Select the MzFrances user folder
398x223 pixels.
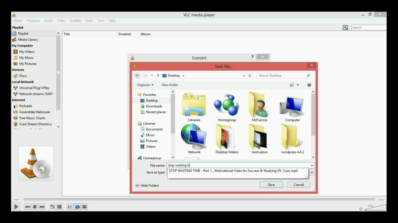pyautogui.click(x=260, y=107)
